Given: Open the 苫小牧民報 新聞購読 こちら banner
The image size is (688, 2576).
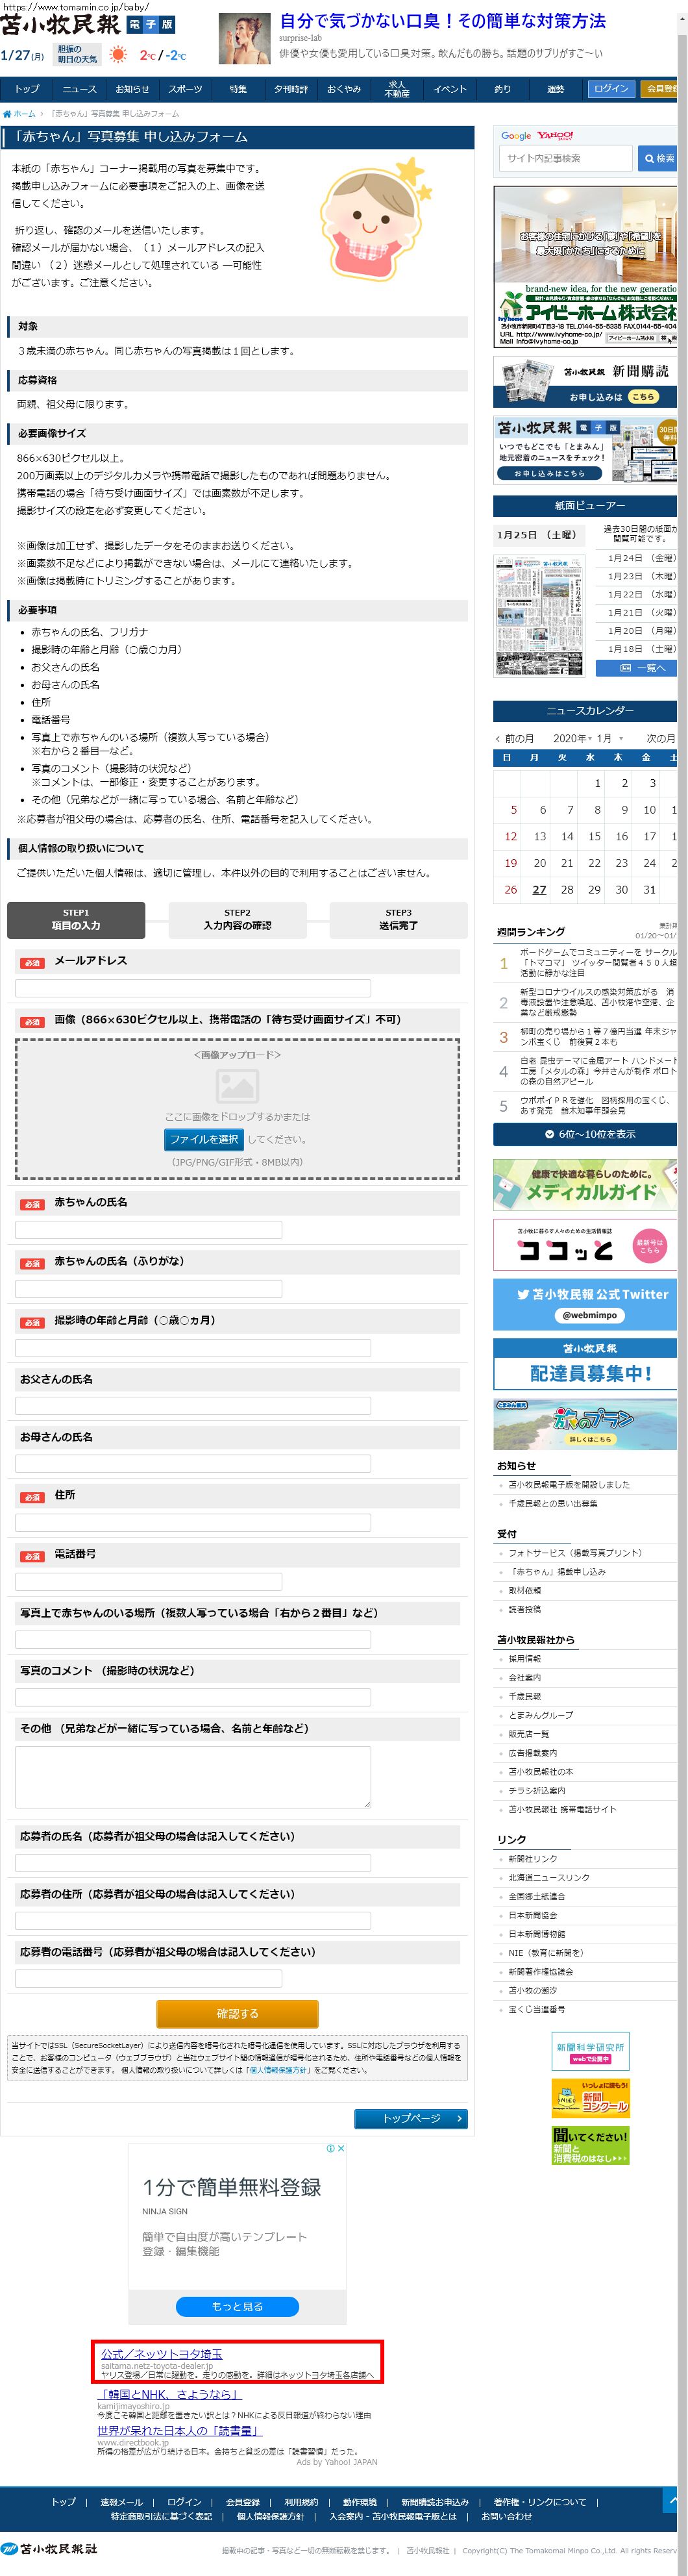Looking at the screenshot, I should click(x=585, y=383).
